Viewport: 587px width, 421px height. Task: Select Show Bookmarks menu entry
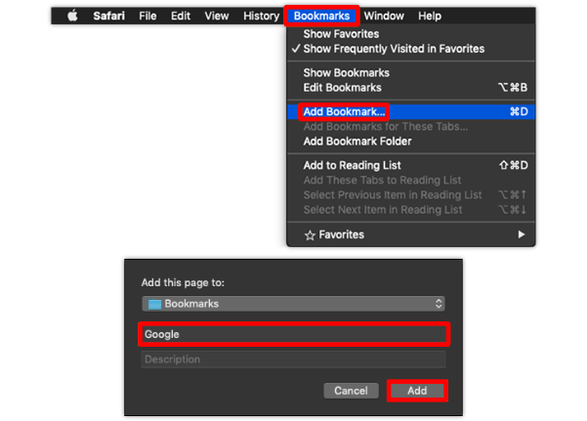click(411, 72)
